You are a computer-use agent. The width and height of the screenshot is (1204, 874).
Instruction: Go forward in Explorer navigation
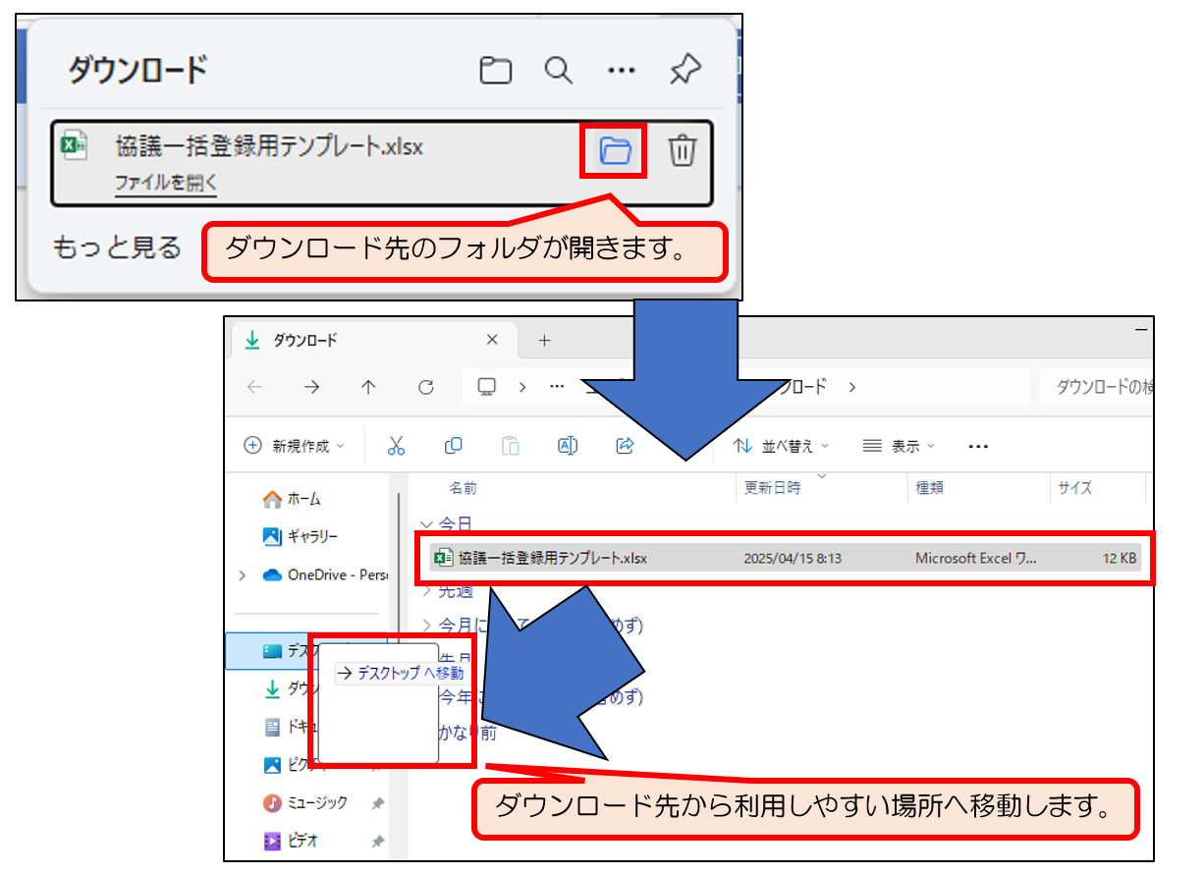[311, 387]
